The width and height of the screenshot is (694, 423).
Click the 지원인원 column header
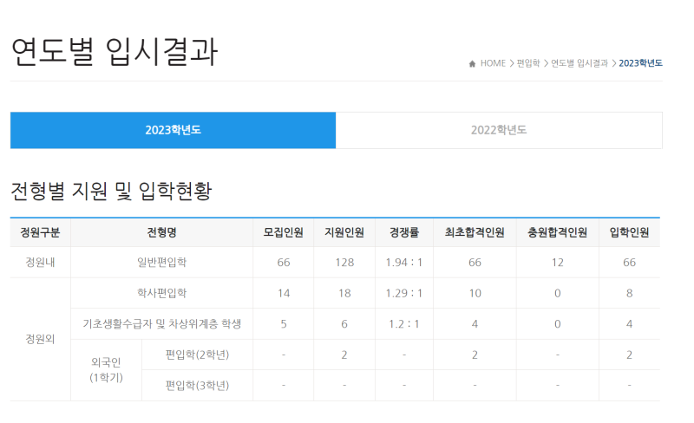point(344,232)
